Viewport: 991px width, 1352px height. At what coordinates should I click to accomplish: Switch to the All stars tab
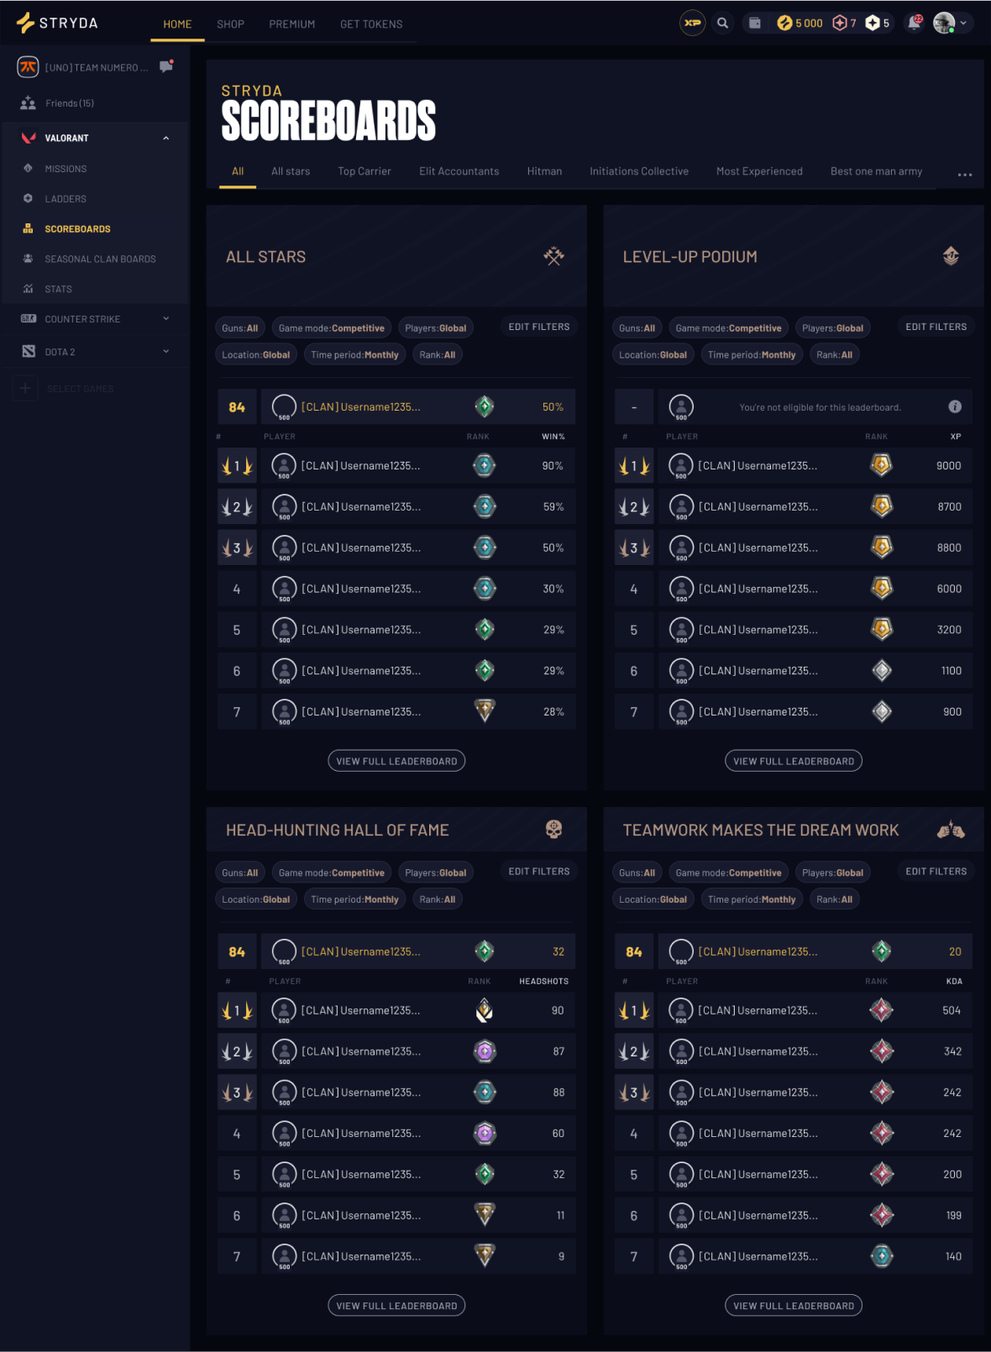tap(291, 171)
